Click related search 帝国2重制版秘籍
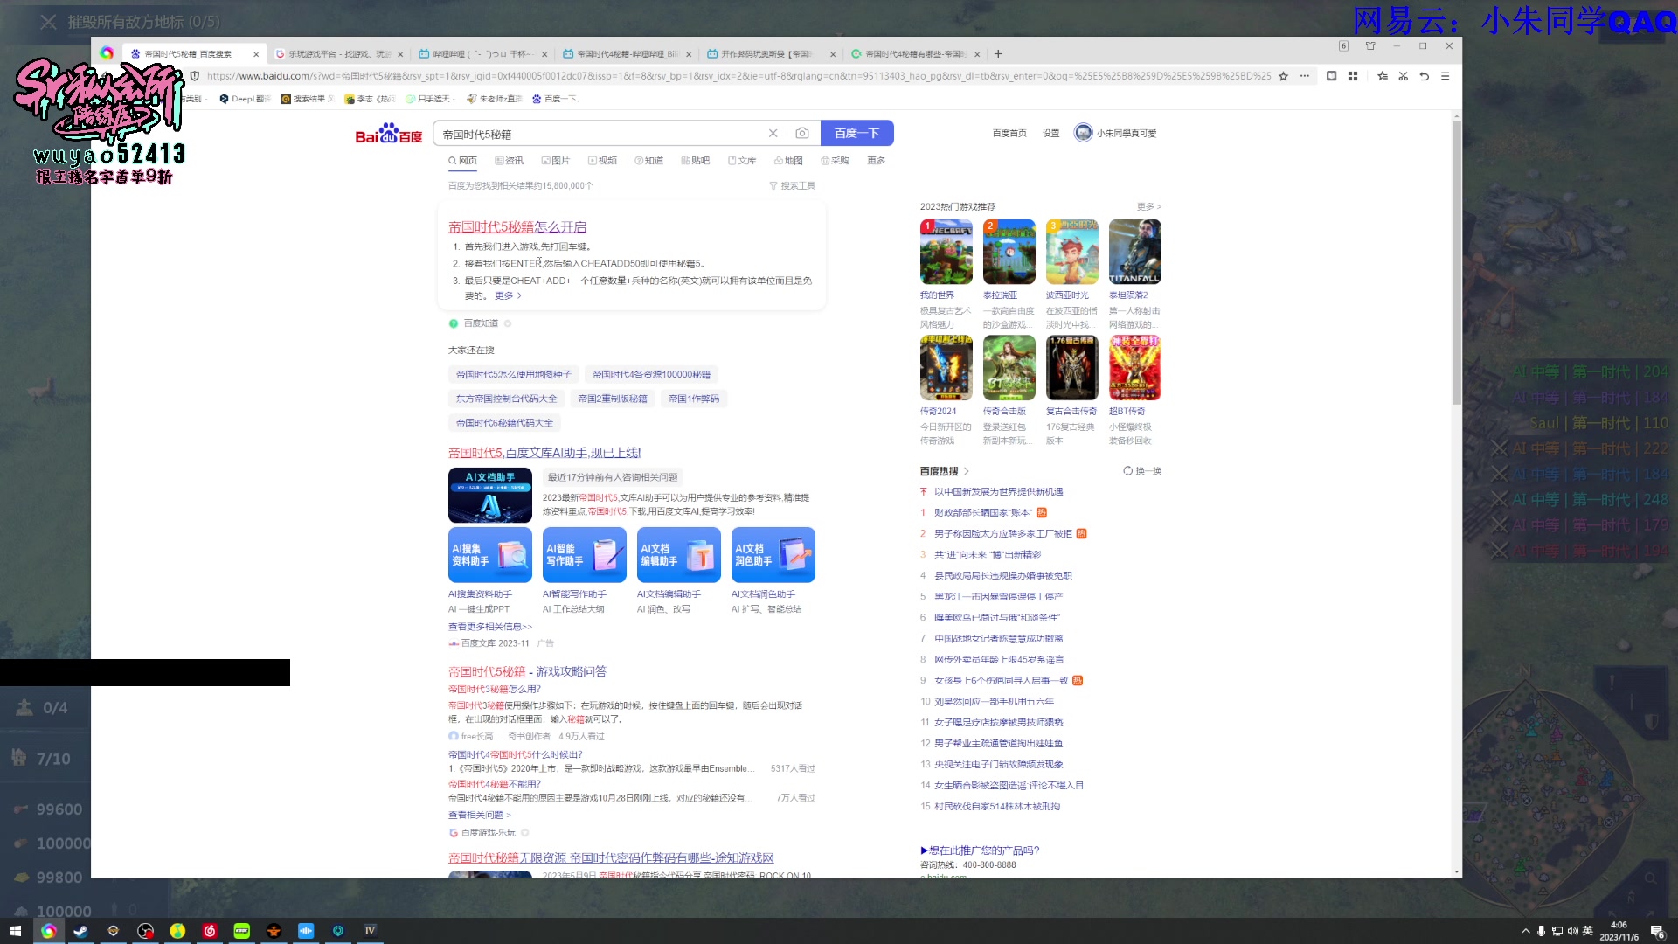 613,399
